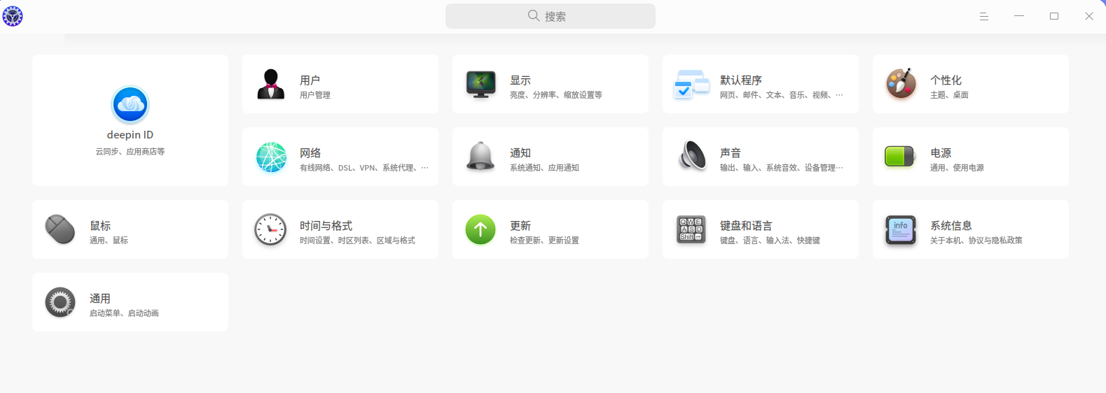The width and height of the screenshot is (1106, 393).
Task: Click the 个性化 title label
Action: coord(946,80)
